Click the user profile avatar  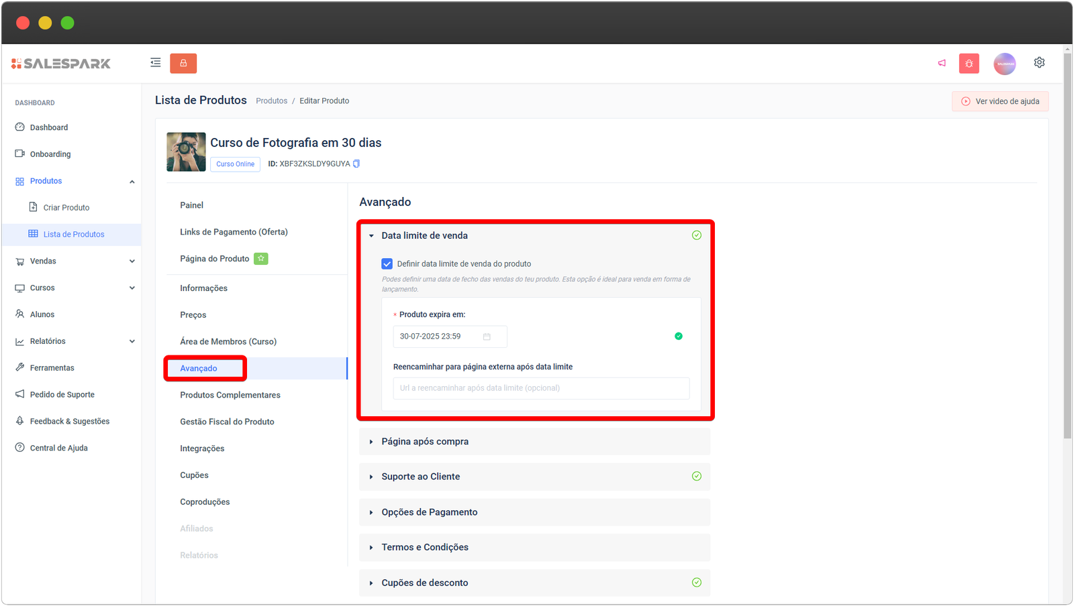pos(1004,64)
